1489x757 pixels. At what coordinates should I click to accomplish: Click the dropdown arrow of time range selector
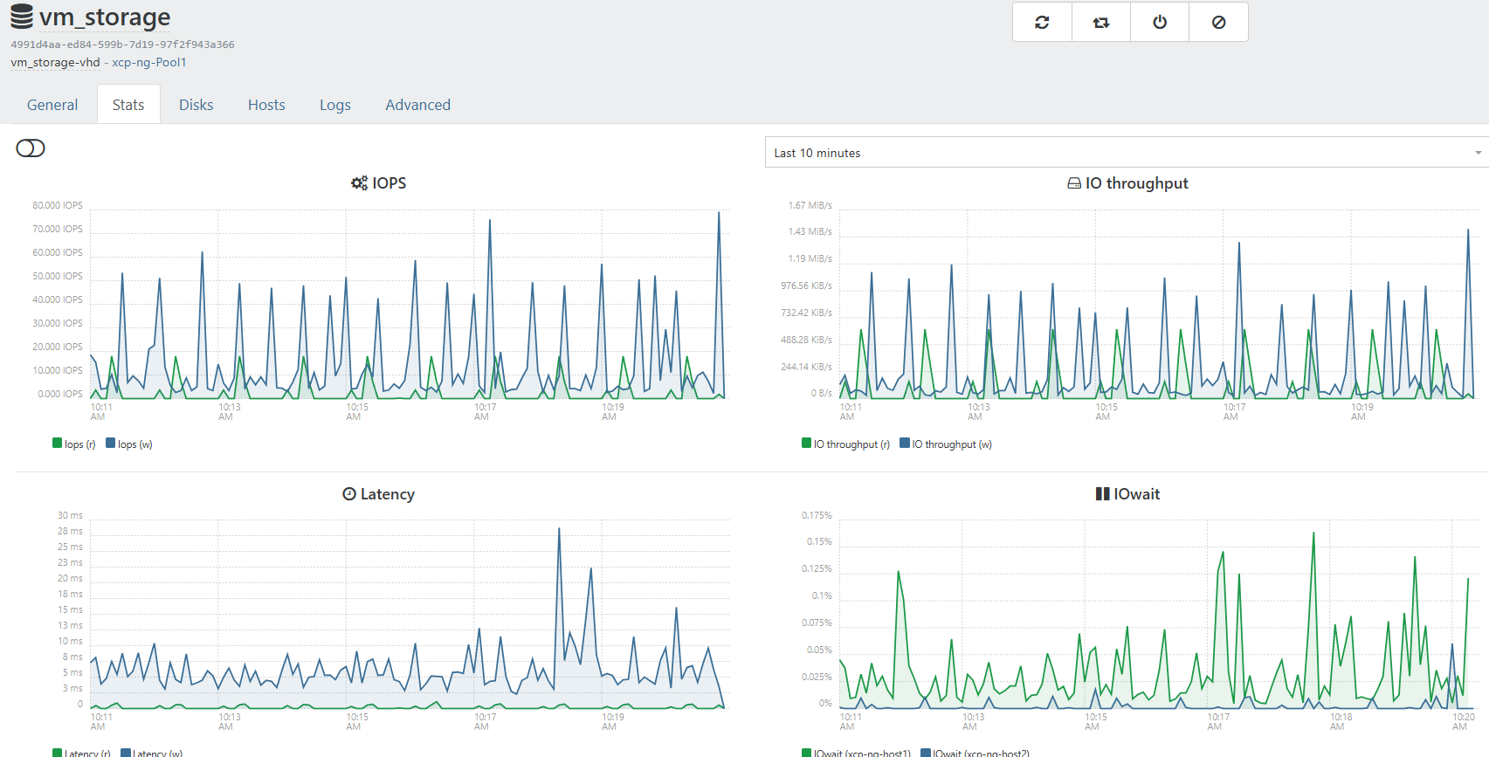[1478, 153]
